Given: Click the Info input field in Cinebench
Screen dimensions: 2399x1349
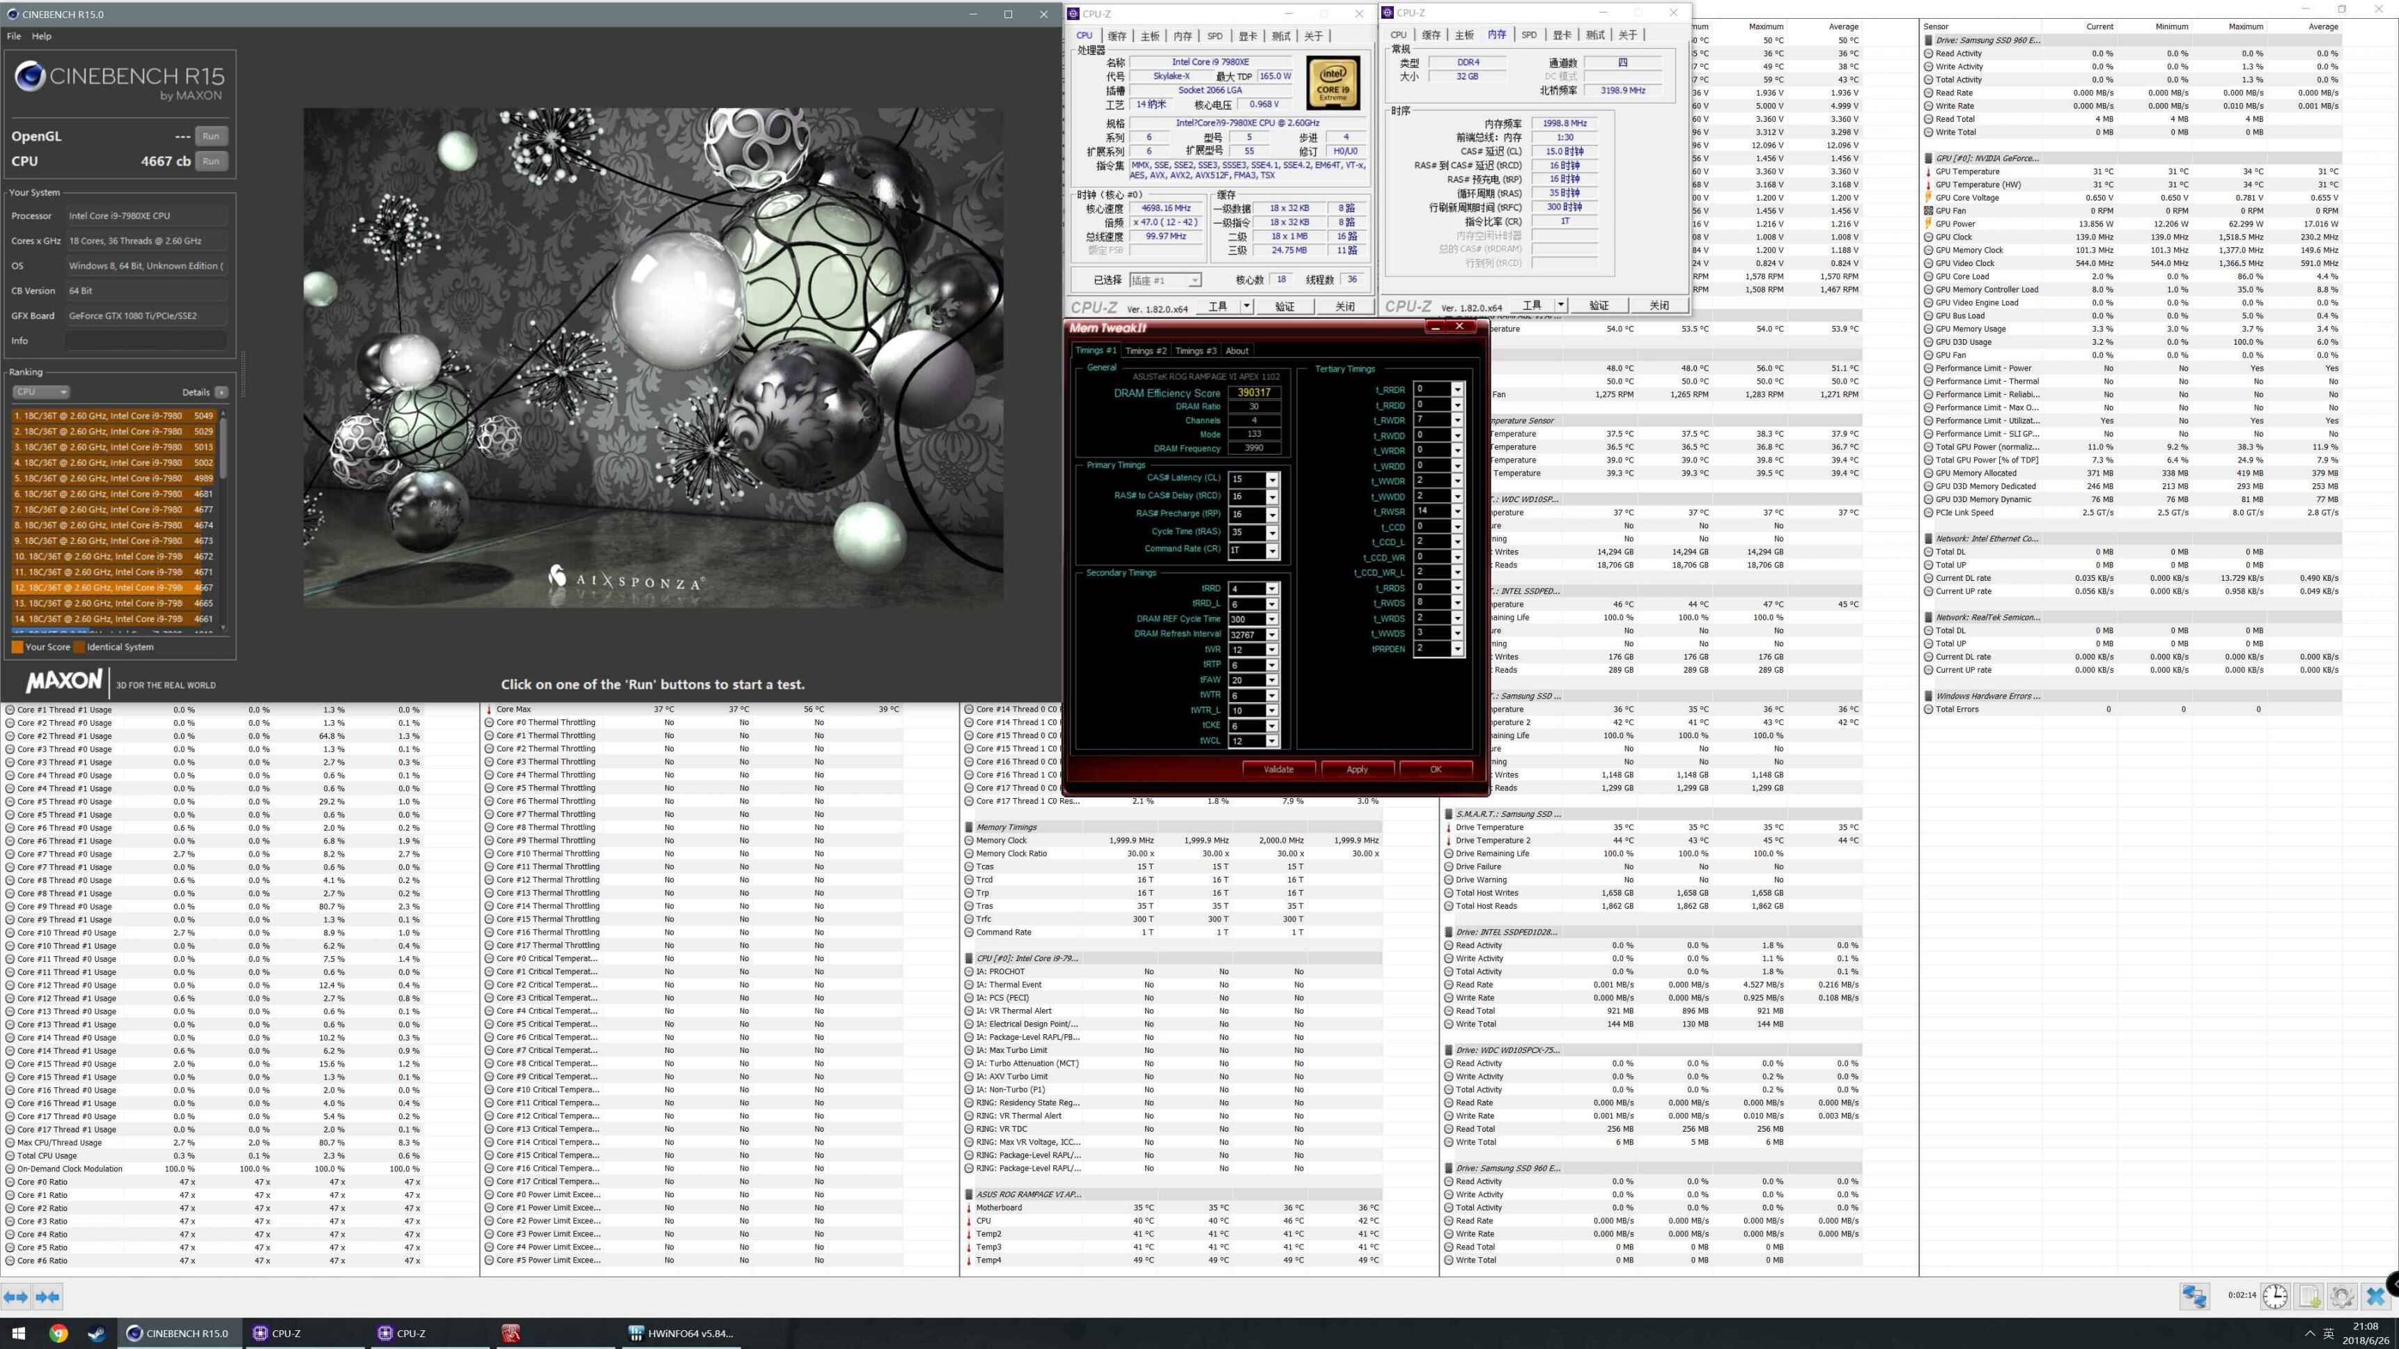Looking at the screenshot, I should (x=146, y=341).
